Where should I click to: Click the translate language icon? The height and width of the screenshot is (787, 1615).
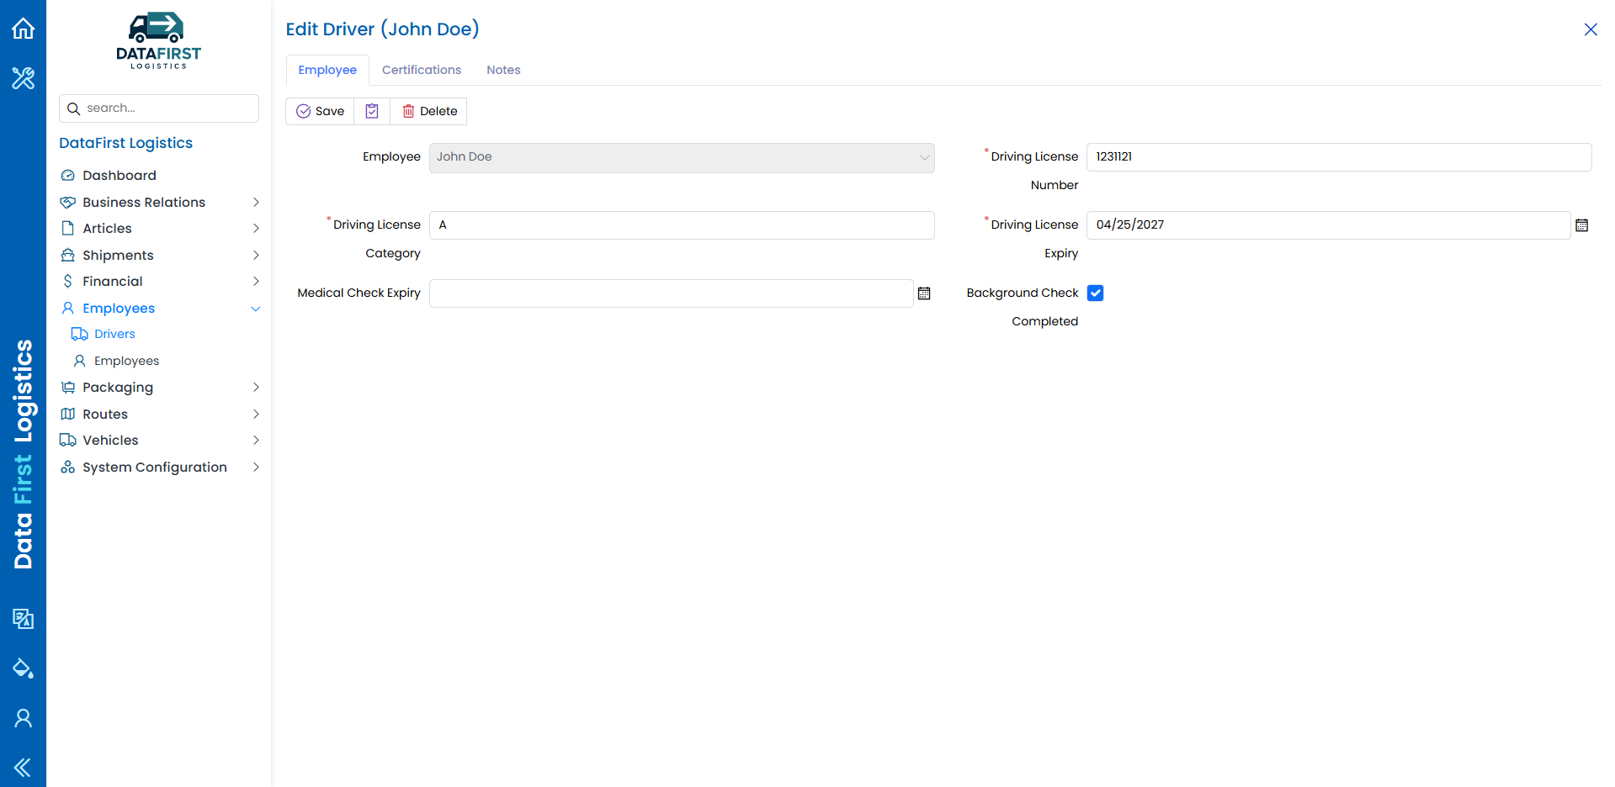pos(23,619)
